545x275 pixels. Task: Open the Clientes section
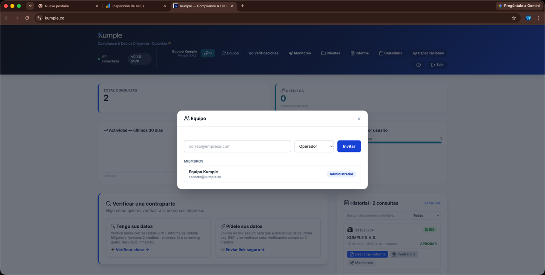[x=330, y=53]
